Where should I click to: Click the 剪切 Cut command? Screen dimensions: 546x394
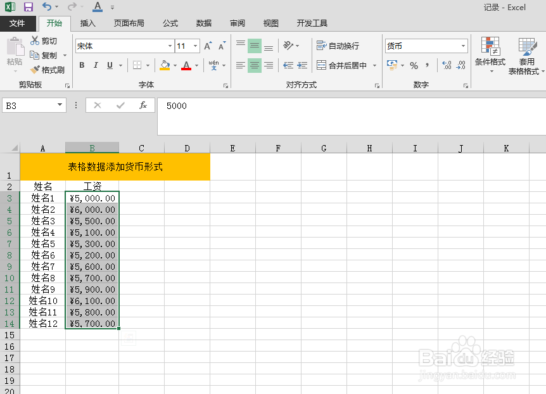(44, 41)
